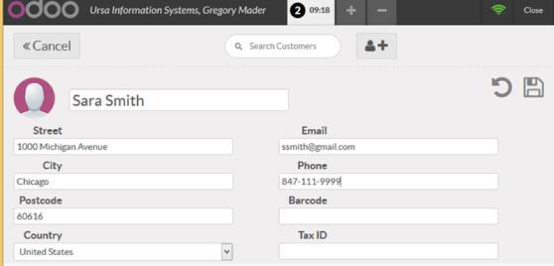Click the green Wi-Fi connection status icon
The height and width of the screenshot is (266, 554).
click(x=499, y=11)
